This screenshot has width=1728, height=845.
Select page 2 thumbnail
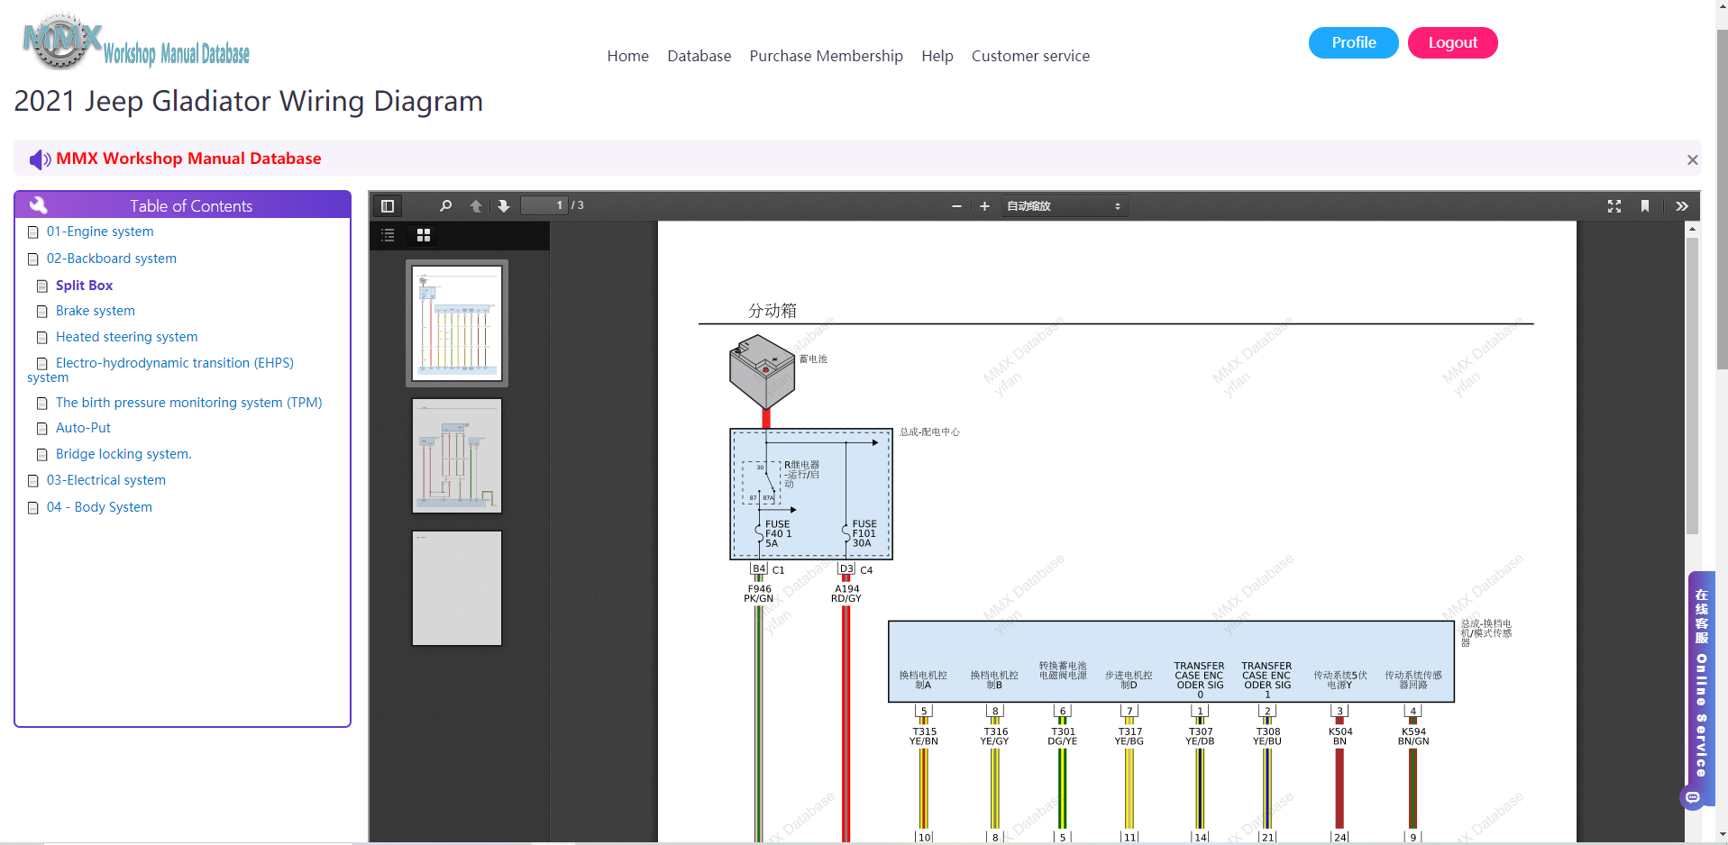457,456
